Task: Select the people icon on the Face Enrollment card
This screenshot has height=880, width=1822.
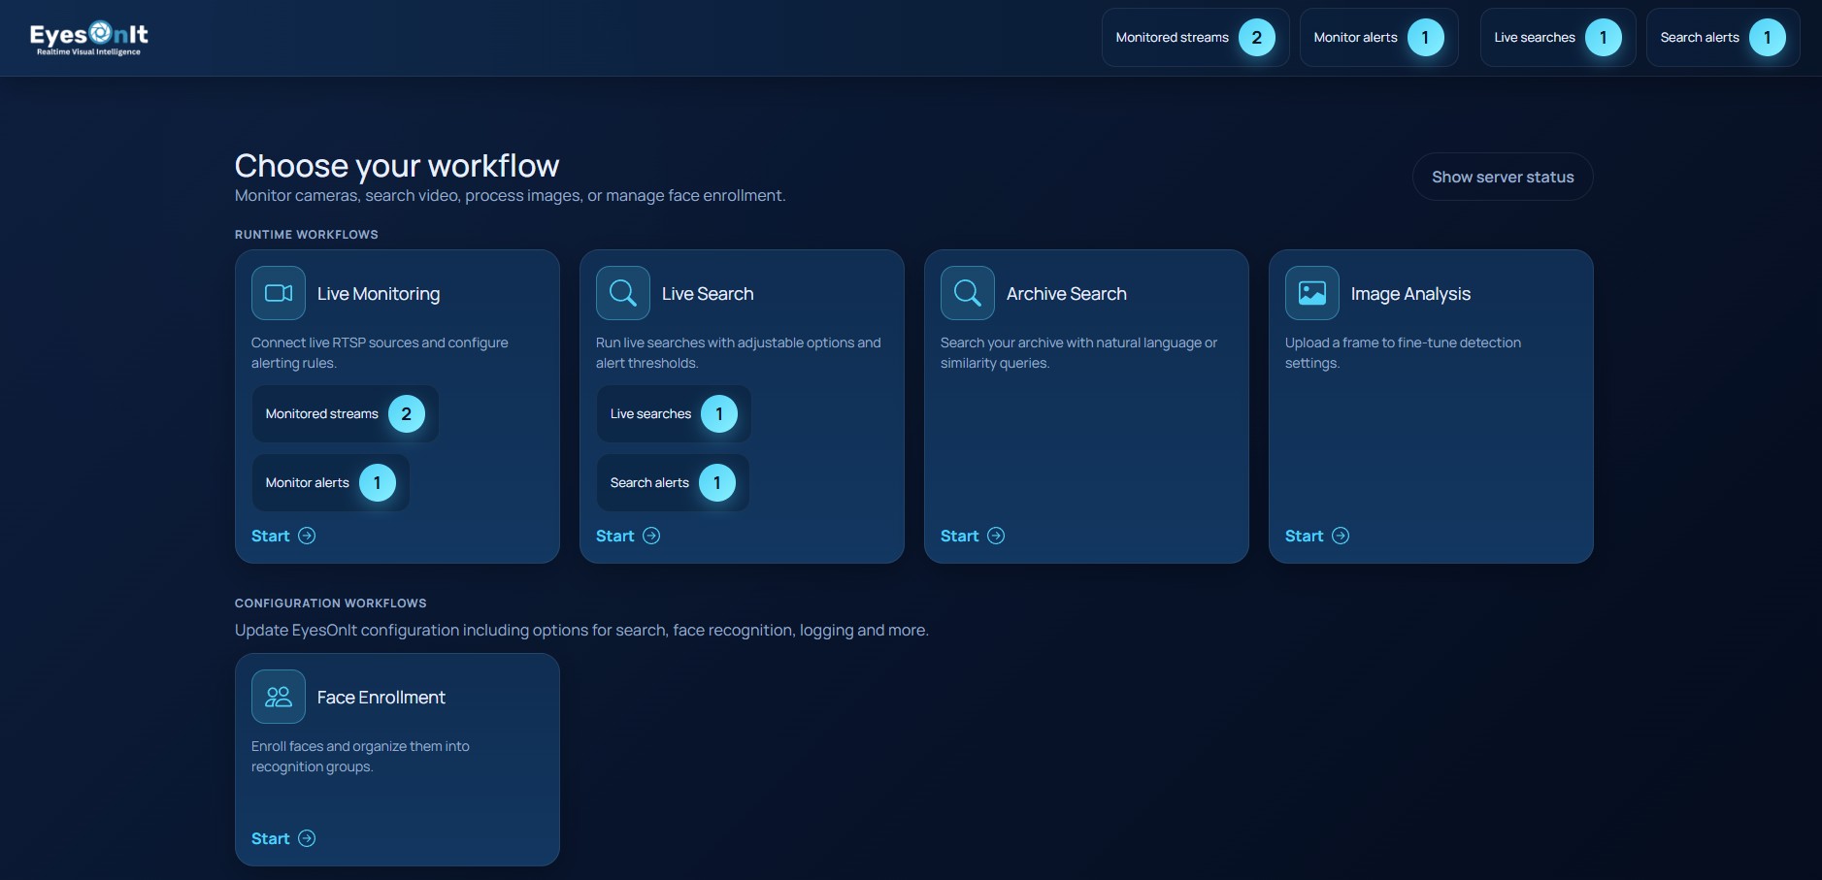Action: [278, 696]
